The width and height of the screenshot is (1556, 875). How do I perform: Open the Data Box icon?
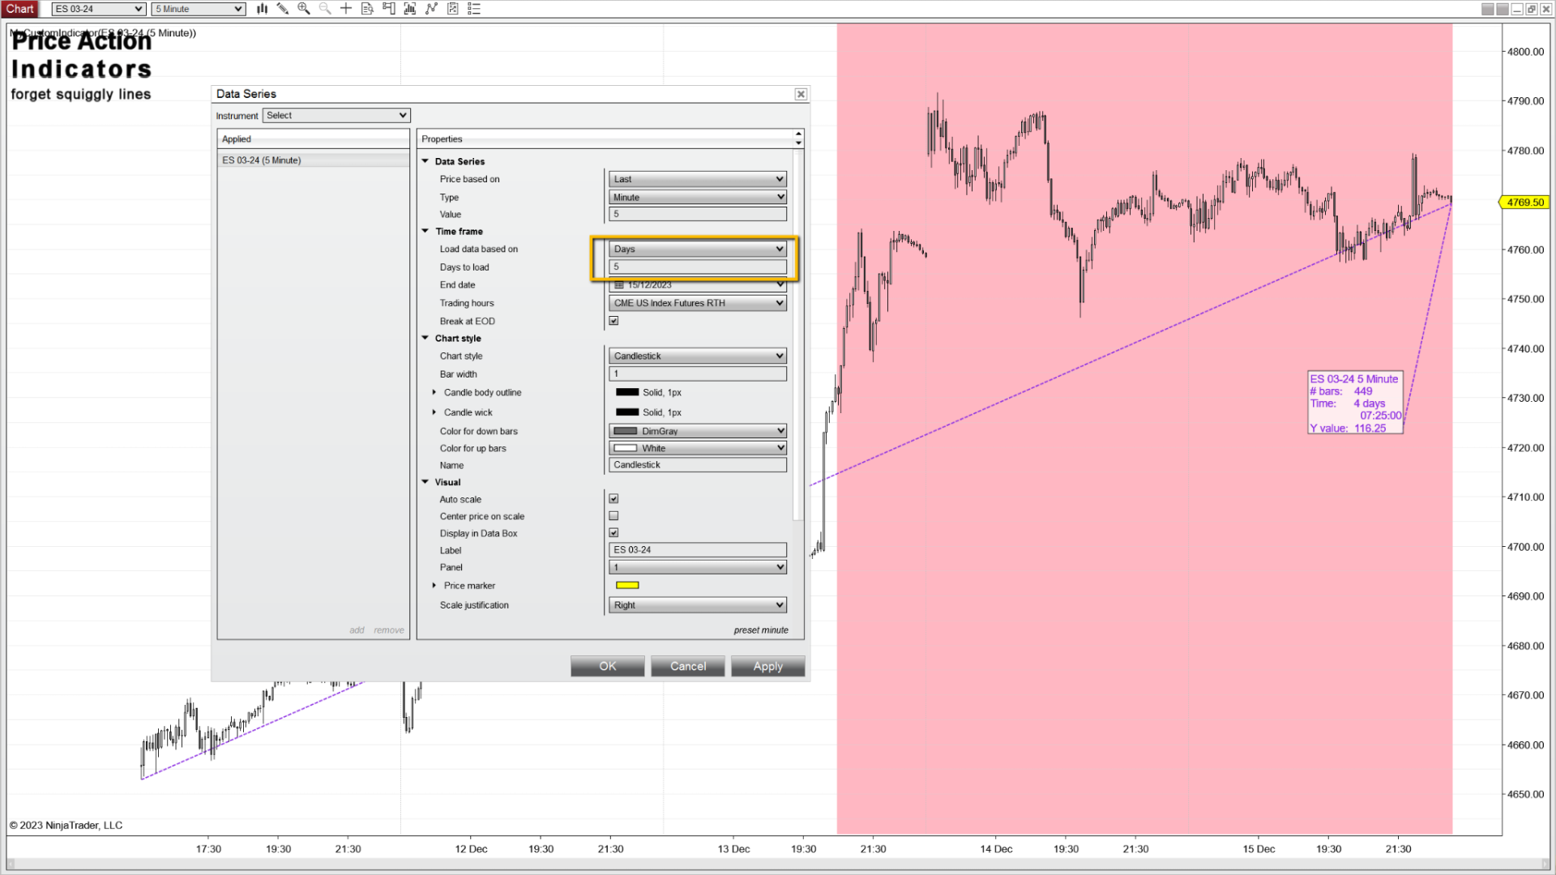pyautogui.click(x=367, y=9)
